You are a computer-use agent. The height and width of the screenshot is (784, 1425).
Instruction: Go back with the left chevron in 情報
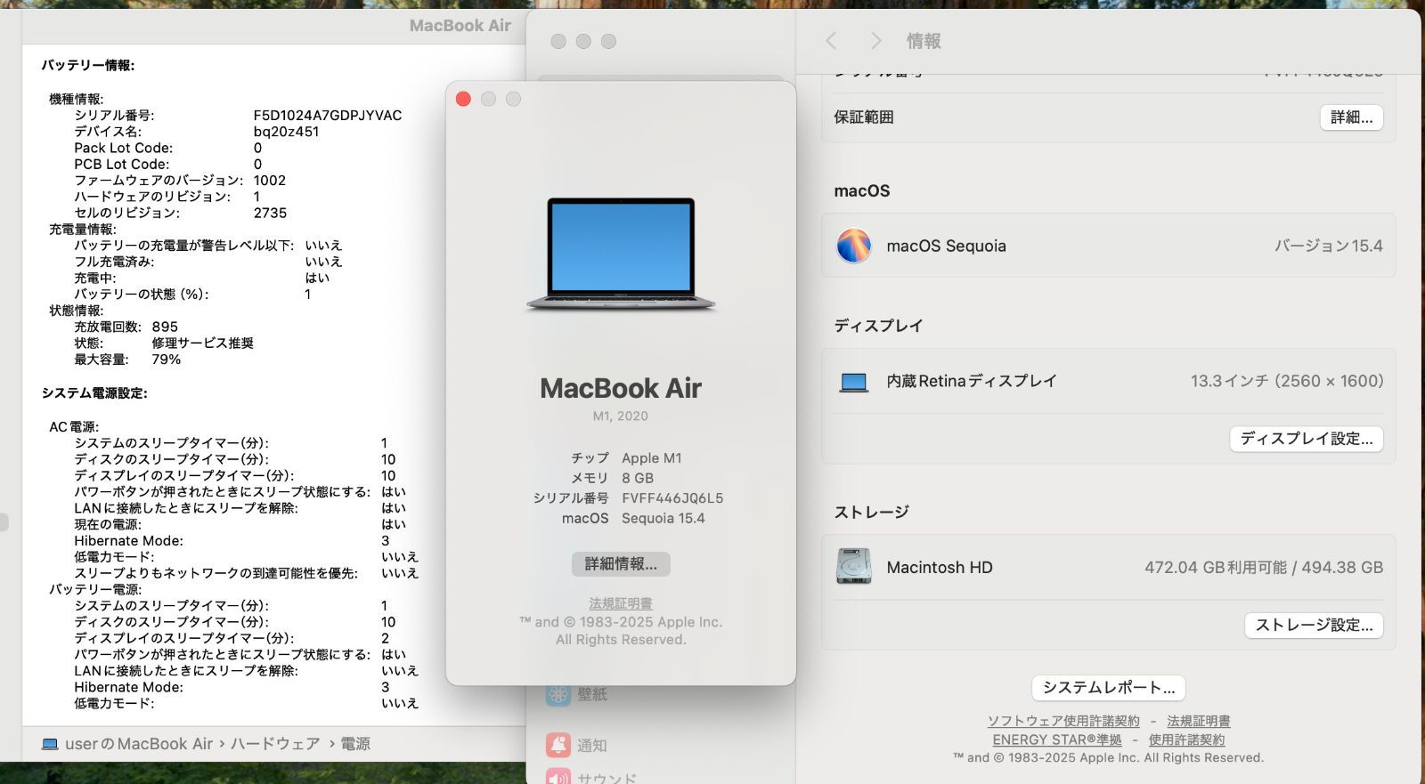[x=831, y=41]
